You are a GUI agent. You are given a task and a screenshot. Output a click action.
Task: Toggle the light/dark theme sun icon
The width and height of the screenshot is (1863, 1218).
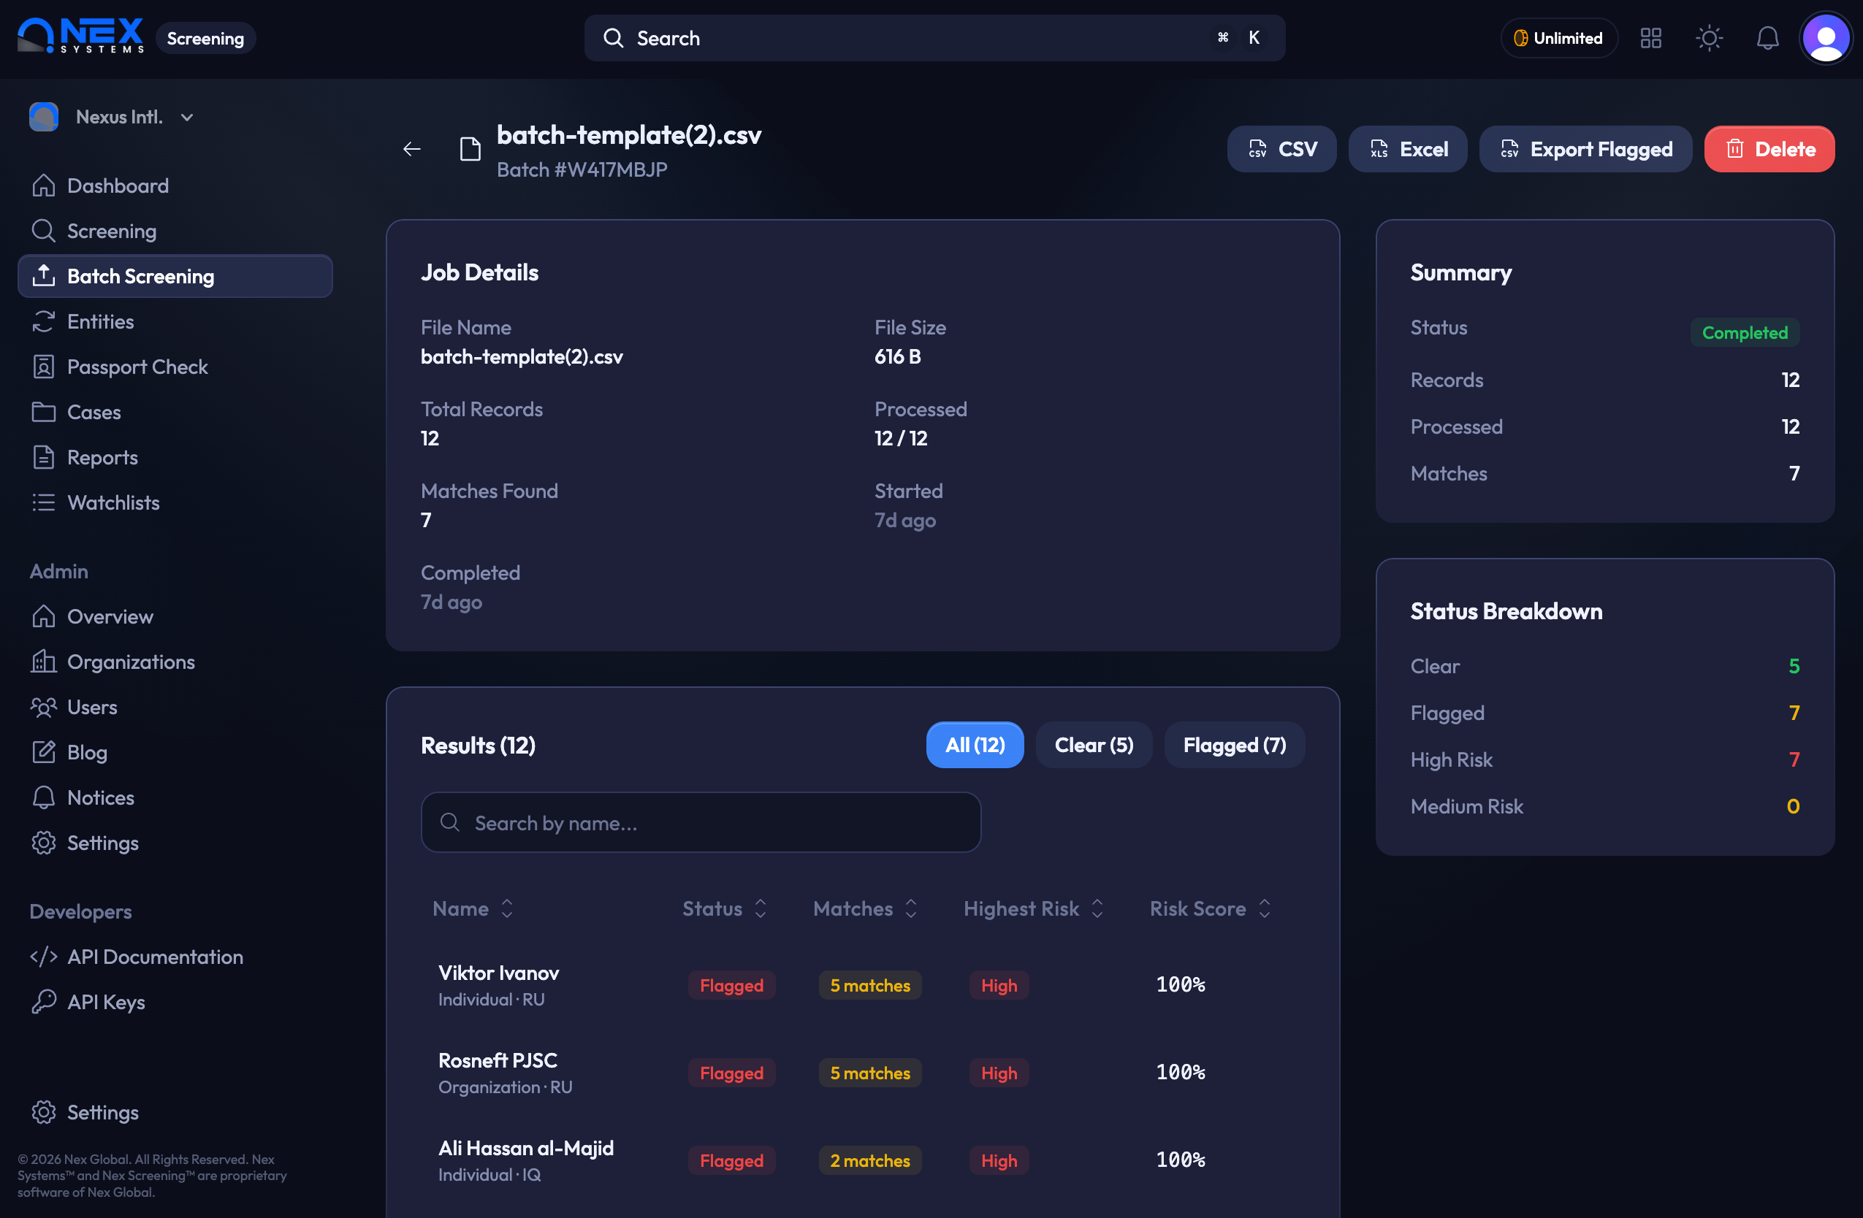pyautogui.click(x=1710, y=38)
